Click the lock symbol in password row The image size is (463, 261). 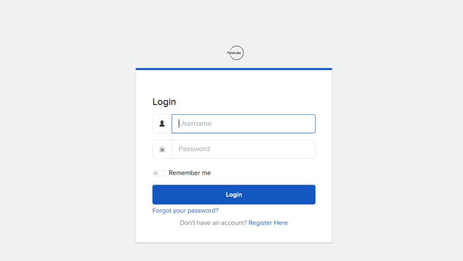(162, 149)
